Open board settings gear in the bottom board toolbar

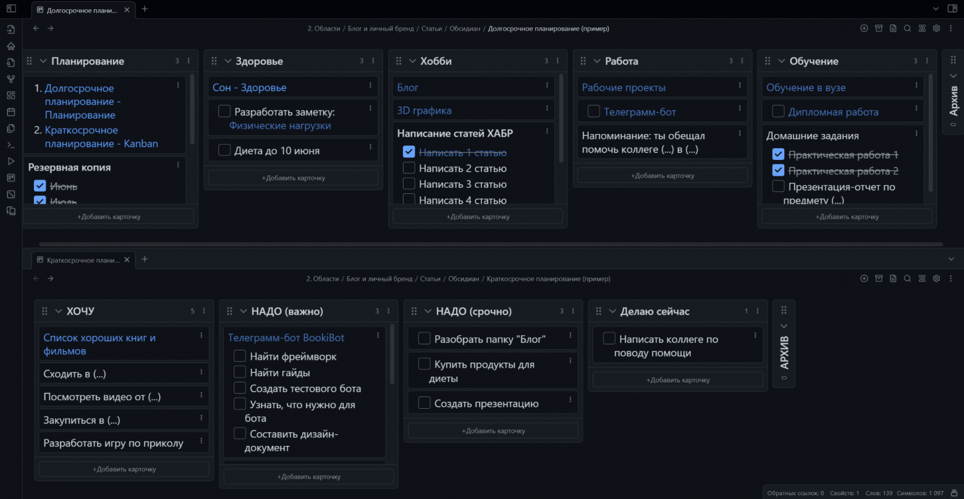point(936,279)
